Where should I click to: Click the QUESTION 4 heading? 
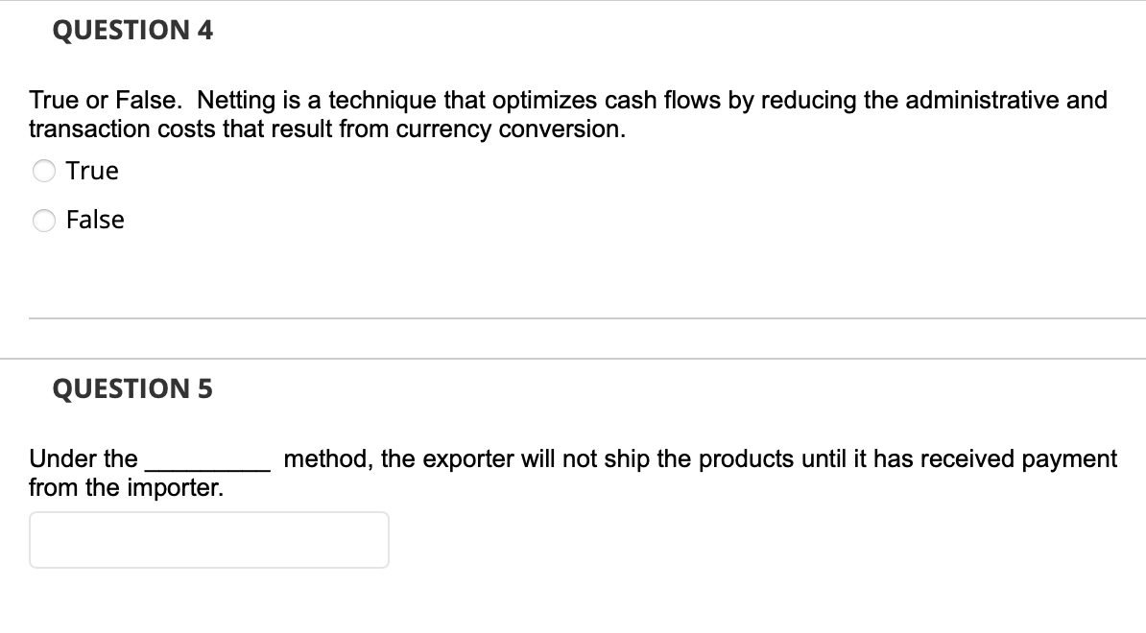(132, 30)
